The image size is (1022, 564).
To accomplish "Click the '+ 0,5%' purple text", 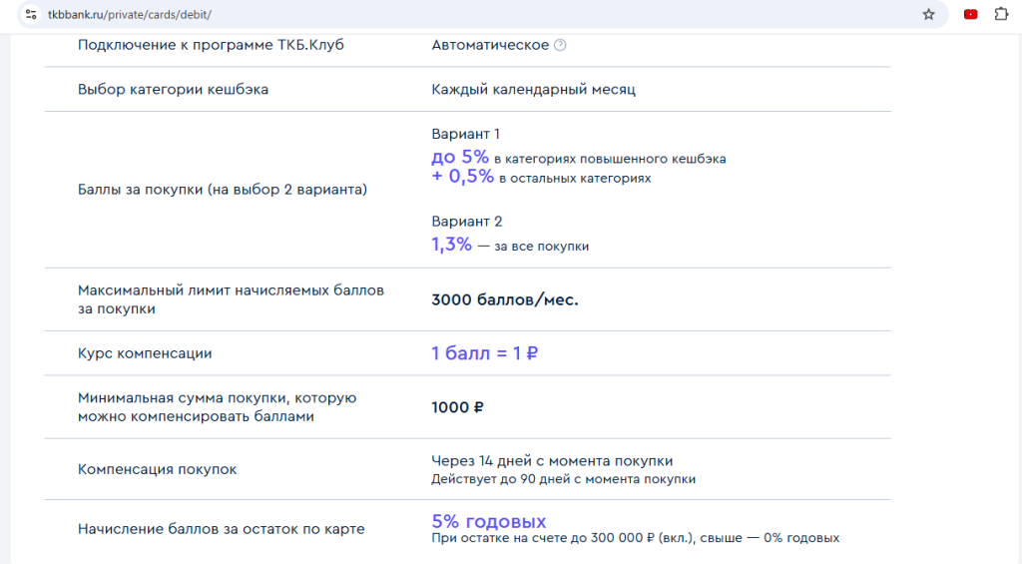I will point(462,177).
